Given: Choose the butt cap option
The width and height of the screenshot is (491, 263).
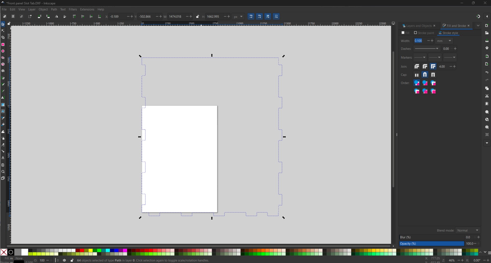Looking at the screenshot, I should (x=417, y=75).
